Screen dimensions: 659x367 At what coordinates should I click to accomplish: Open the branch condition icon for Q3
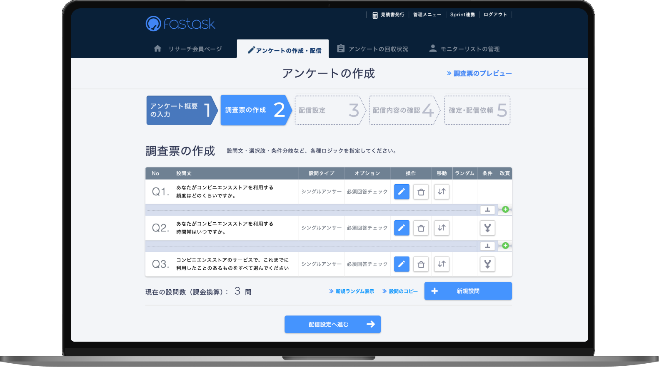pos(487,264)
